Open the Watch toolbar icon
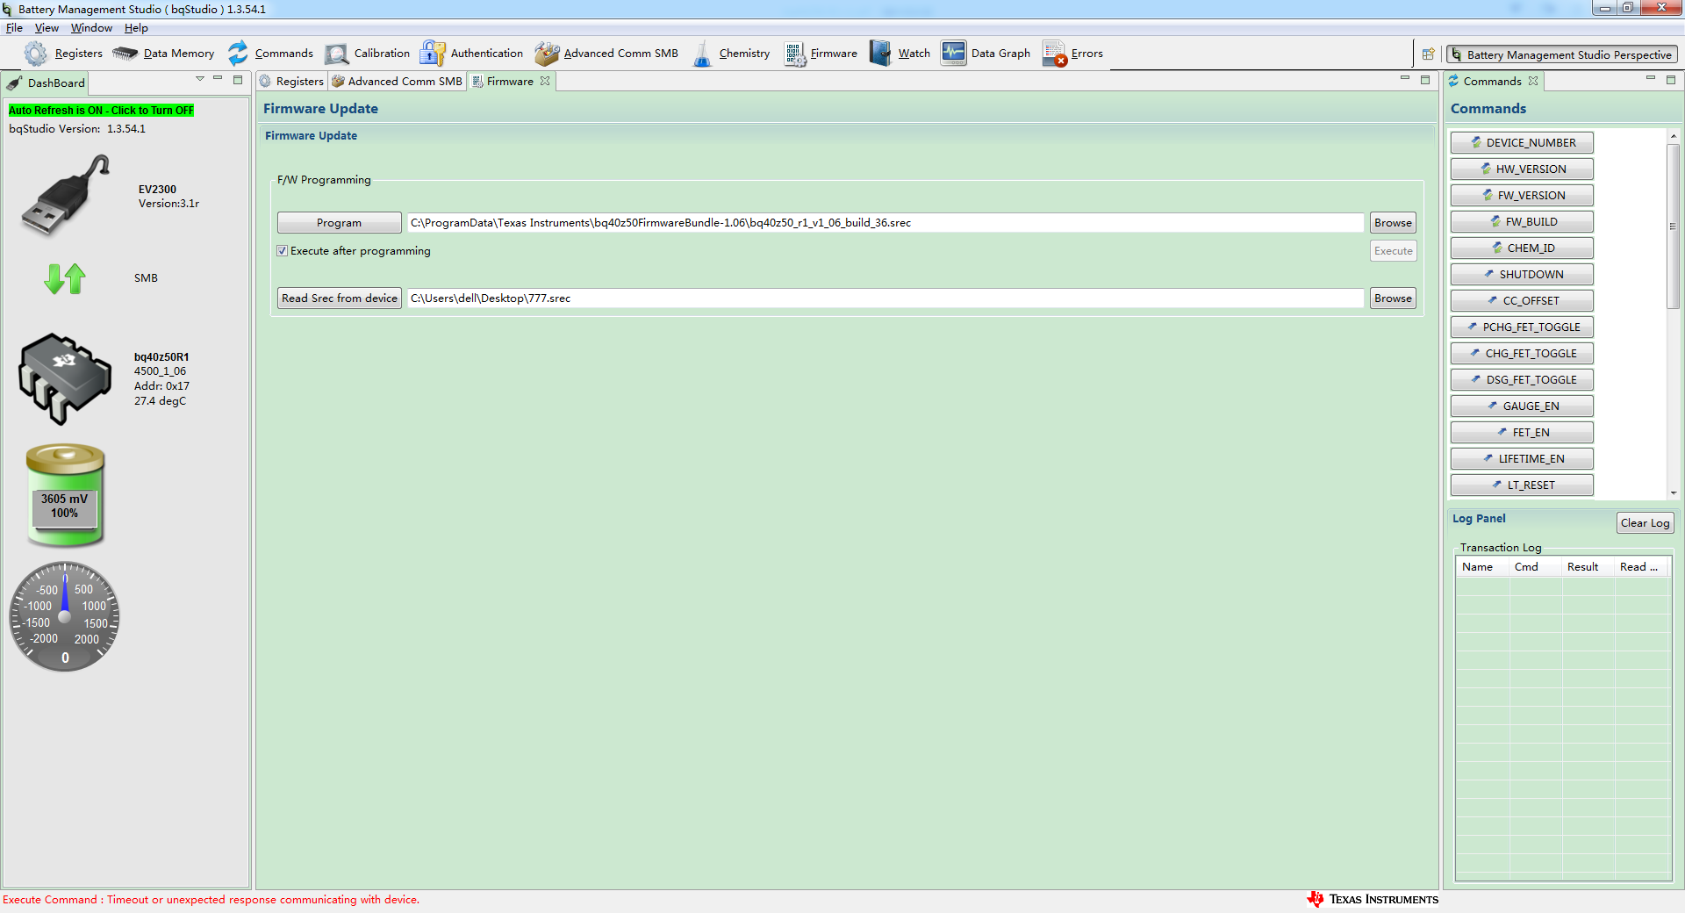 coord(880,54)
